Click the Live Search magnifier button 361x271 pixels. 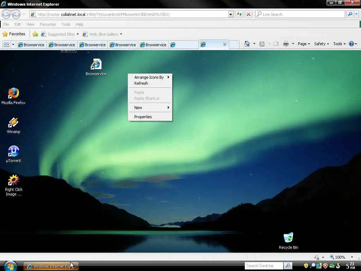(350, 14)
